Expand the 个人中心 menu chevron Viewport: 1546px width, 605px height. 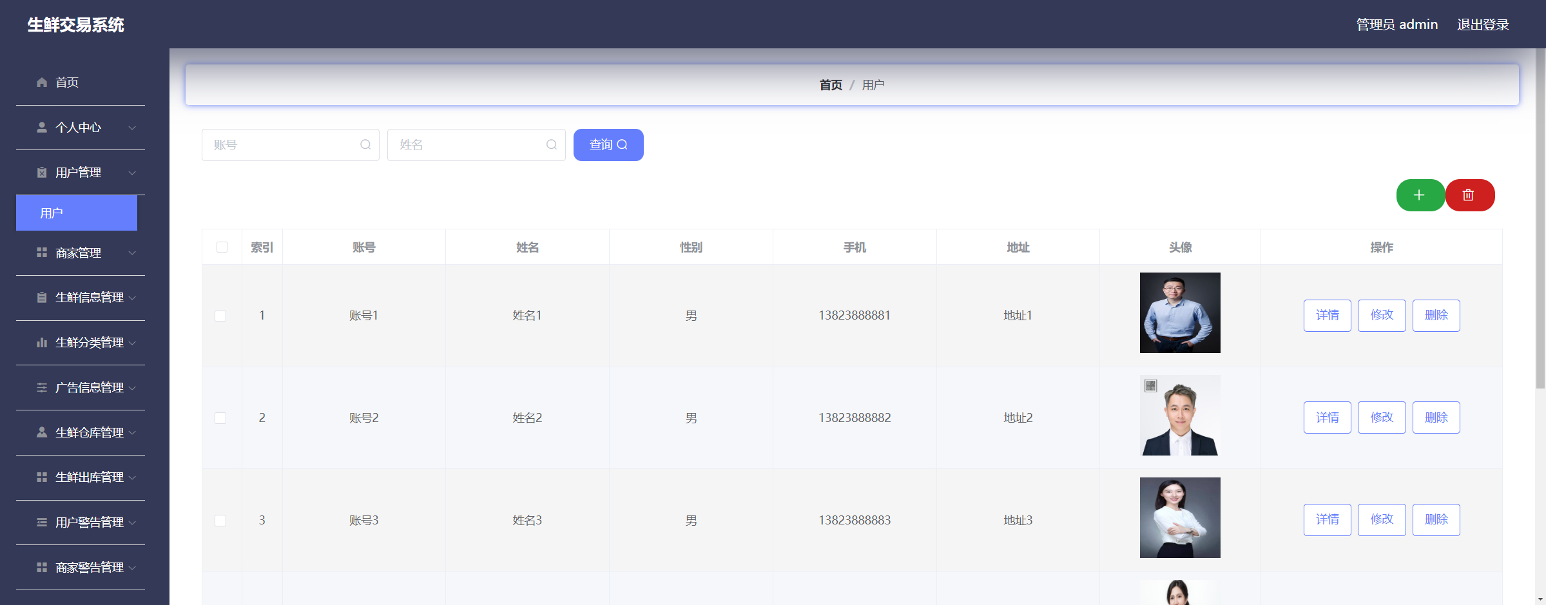pos(132,128)
